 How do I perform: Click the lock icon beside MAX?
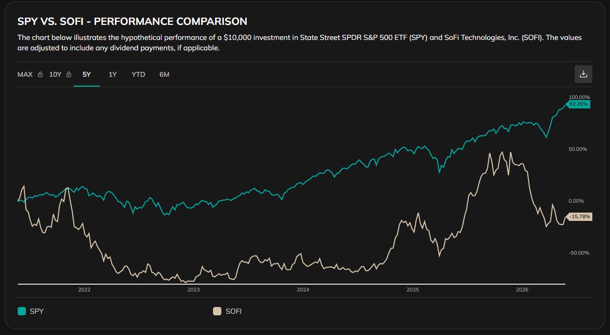(x=40, y=75)
